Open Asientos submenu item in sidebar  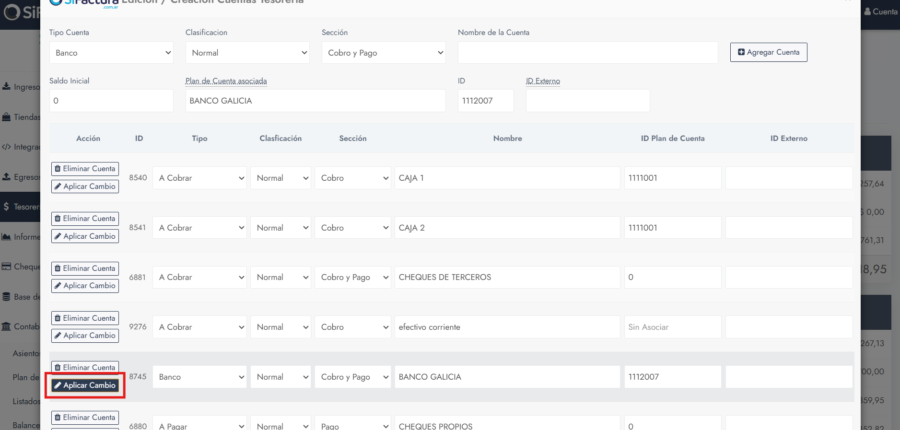26,353
